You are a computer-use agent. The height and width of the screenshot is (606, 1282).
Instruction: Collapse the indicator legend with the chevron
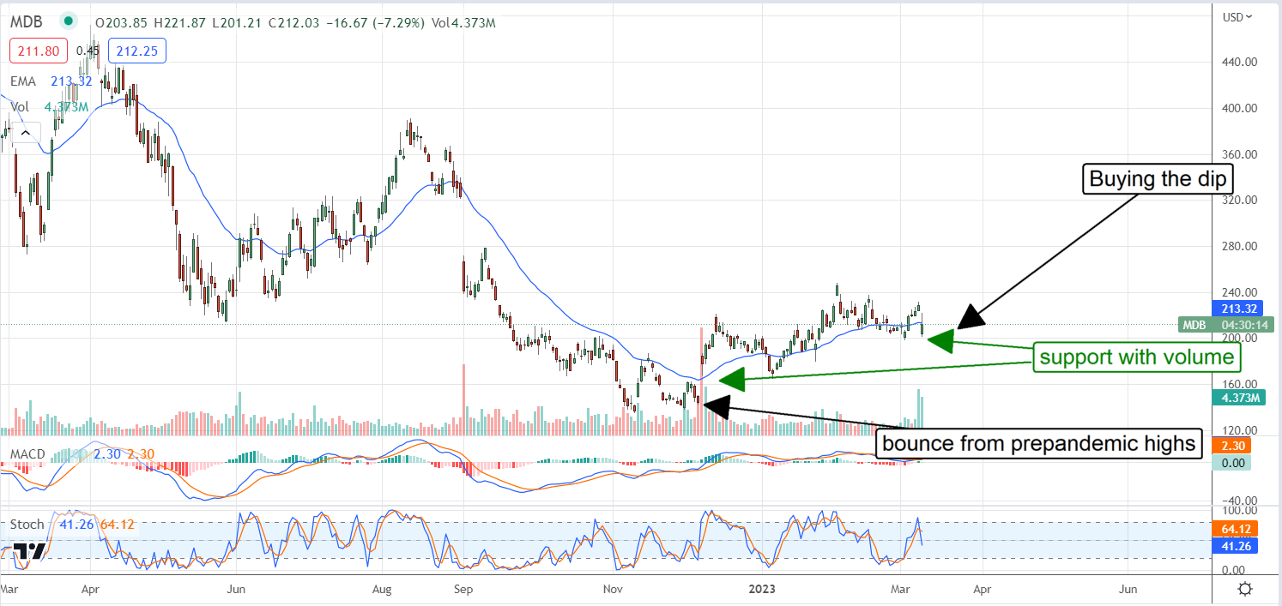pos(25,132)
